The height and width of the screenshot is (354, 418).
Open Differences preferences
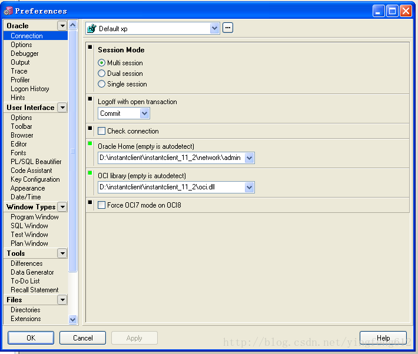(x=26, y=263)
